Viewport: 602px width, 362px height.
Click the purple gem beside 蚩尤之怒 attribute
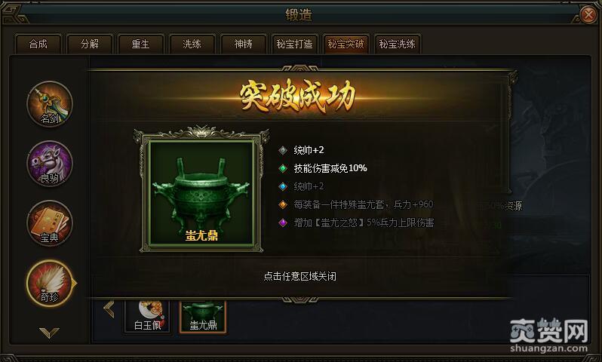[283, 222]
